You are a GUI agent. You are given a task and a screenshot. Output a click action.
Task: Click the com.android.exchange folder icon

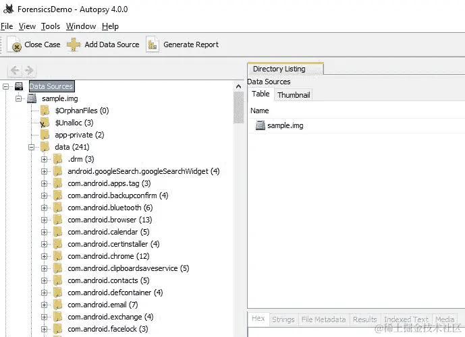click(57, 317)
